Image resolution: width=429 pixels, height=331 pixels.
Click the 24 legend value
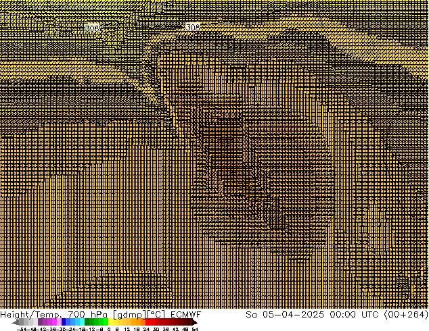point(146,330)
